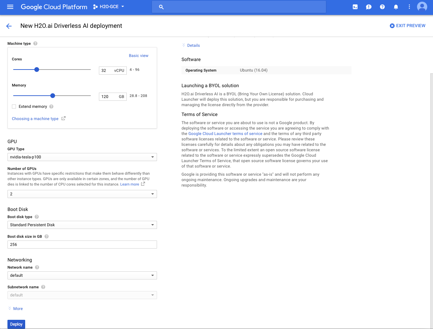Open the send feedback speech-bubble icon

[368, 7]
